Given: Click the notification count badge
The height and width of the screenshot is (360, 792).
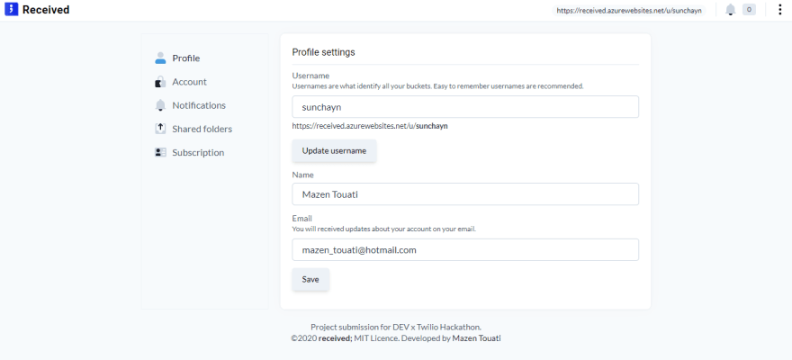Looking at the screenshot, I should click(x=749, y=10).
